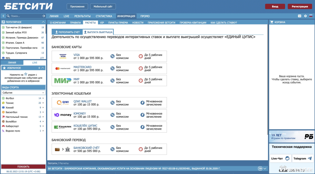Click the back arrow left of search
The image size is (315, 174).
(3, 16)
